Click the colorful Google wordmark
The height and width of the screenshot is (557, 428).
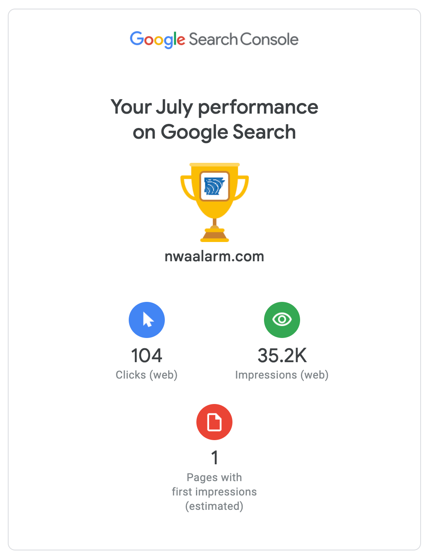point(158,40)
